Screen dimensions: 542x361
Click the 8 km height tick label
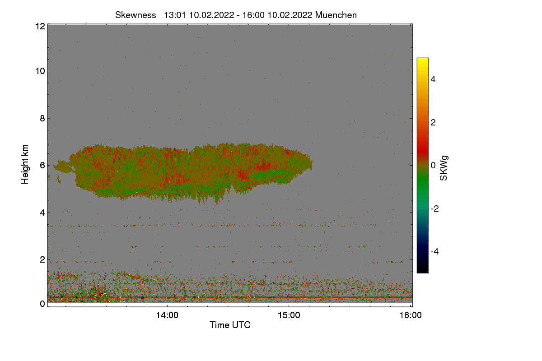point(42,118)
